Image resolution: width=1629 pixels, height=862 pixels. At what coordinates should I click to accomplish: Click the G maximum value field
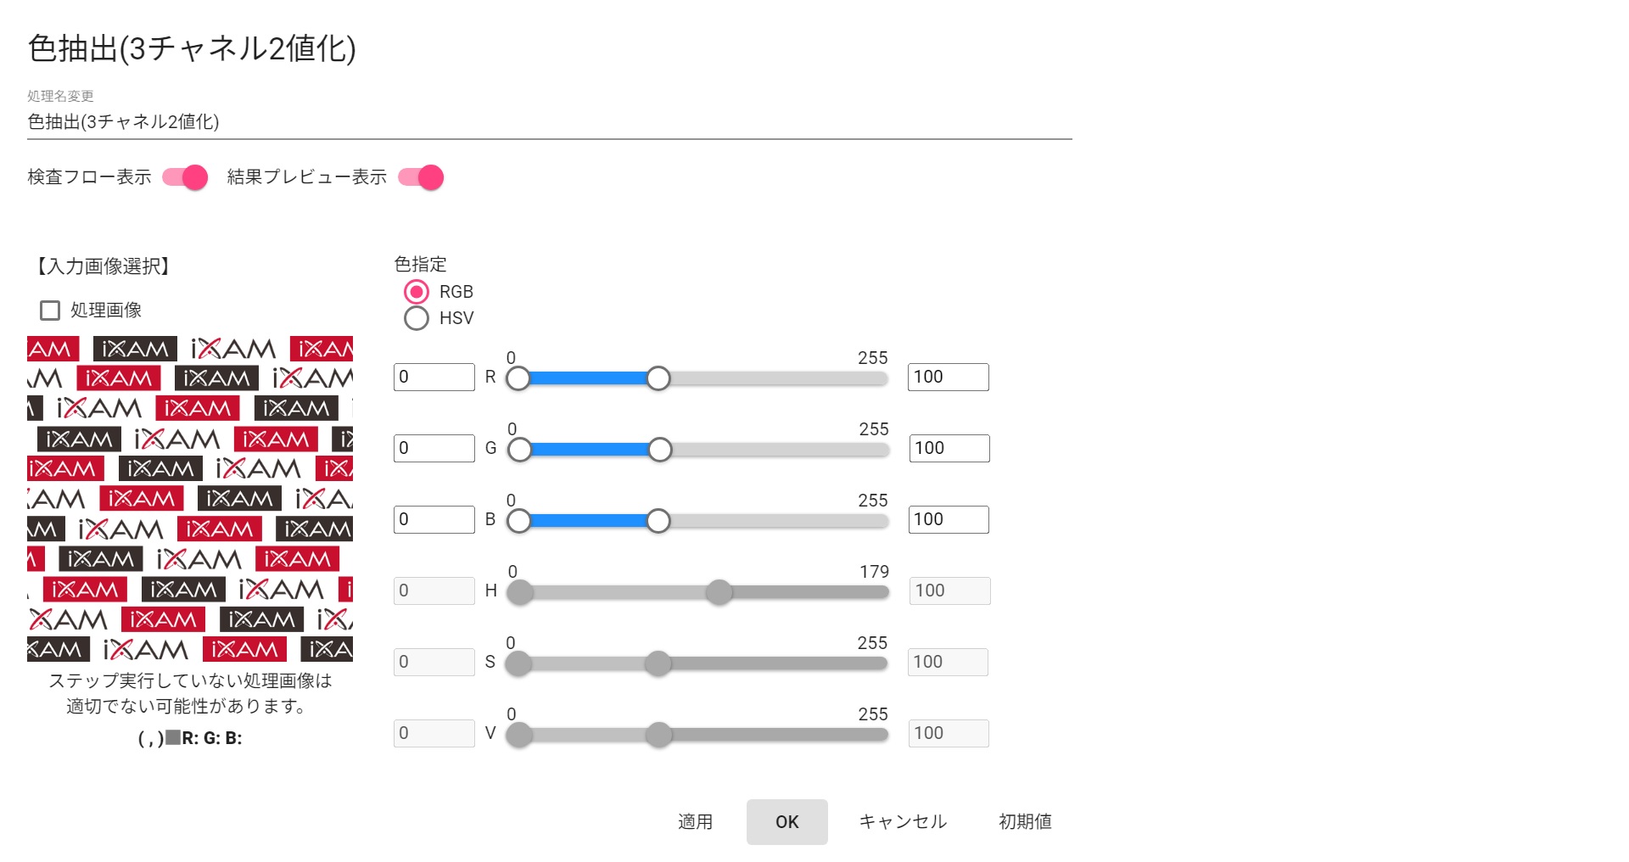coord(949,448)
